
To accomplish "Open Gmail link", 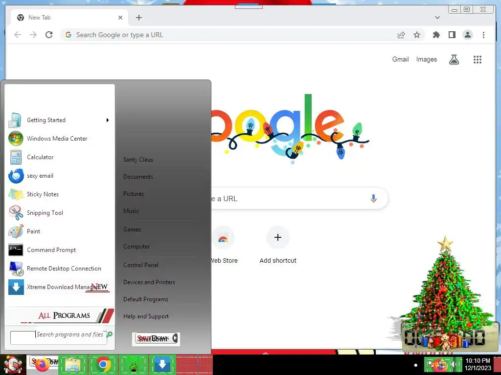I will click(x=400, y=59).
